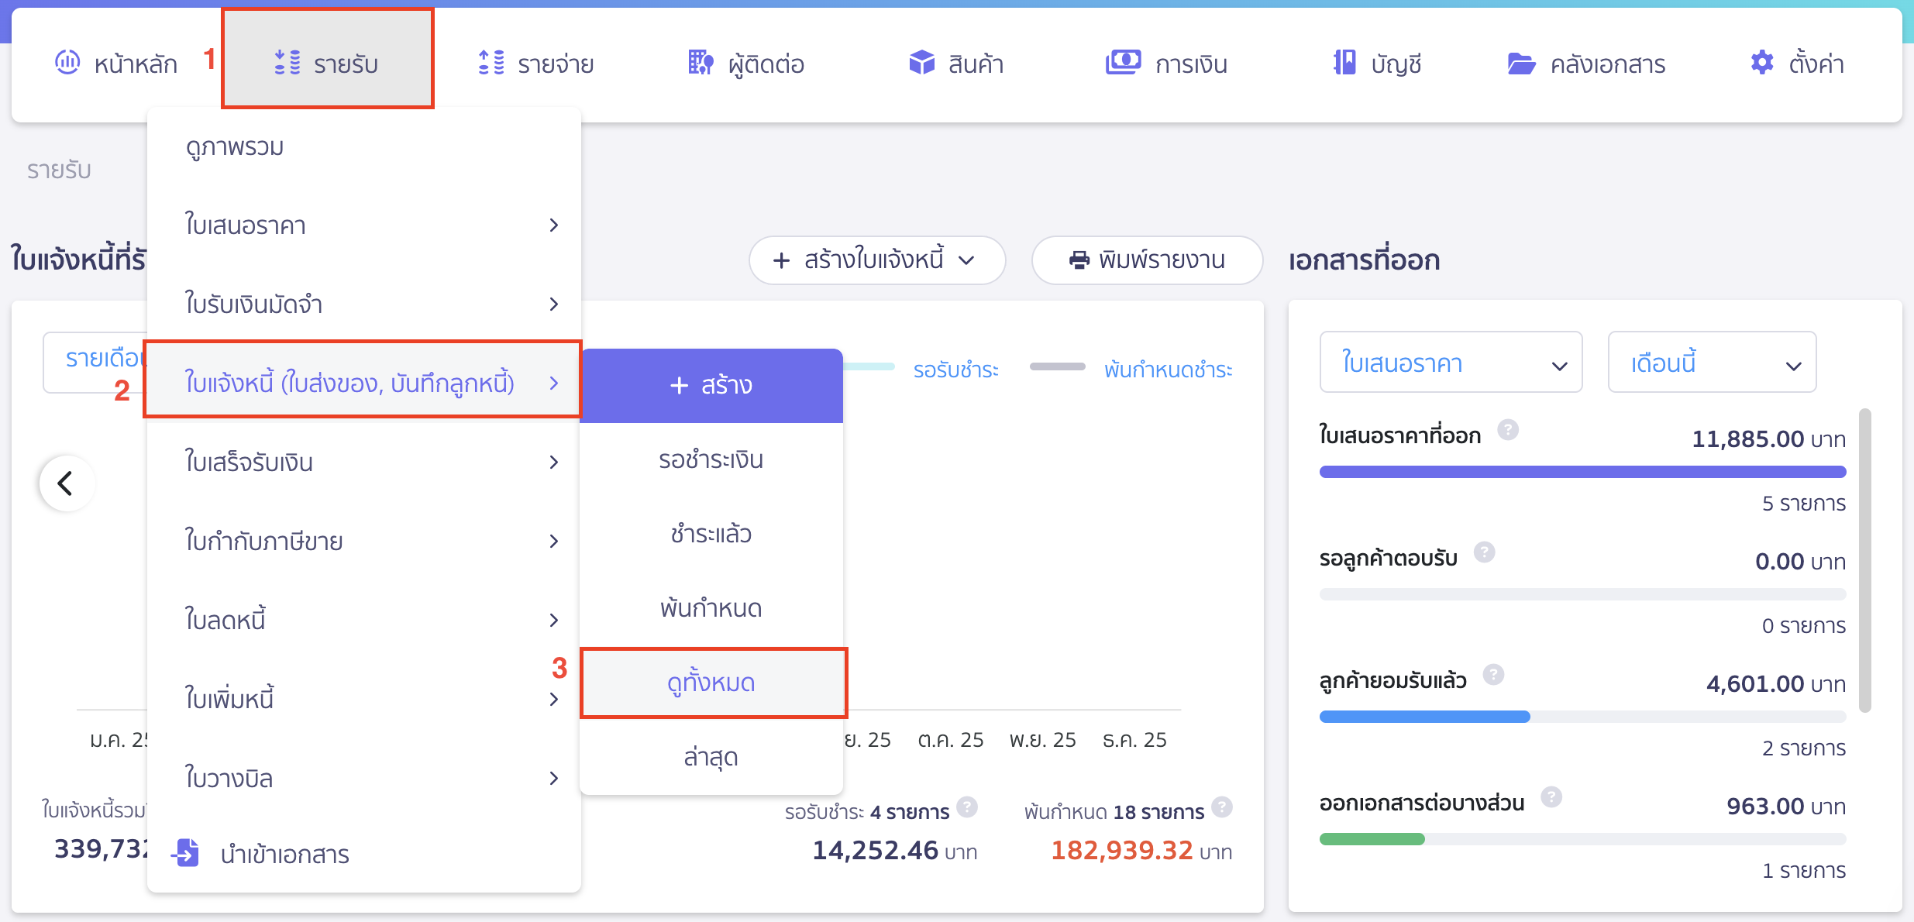Click the คลังเอกสาร folder icon
Screen dimensions: 1914x922
pyautogui.click(x=1522, y=63)
